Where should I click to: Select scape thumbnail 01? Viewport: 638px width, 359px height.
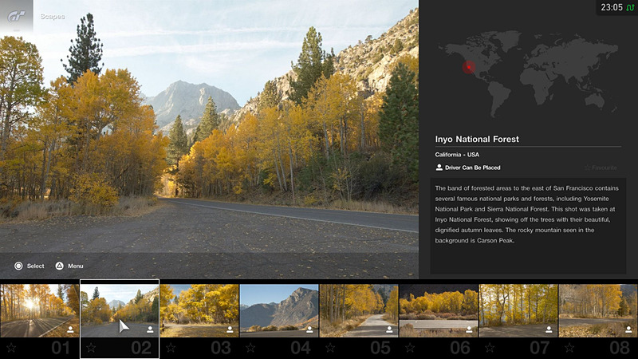(x=39, y=310)
